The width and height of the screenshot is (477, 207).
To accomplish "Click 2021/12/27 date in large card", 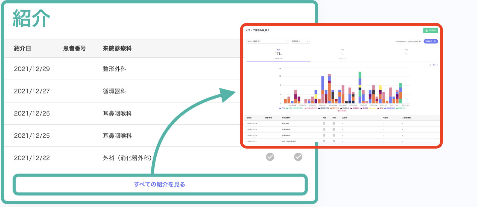I will point(32,91).
